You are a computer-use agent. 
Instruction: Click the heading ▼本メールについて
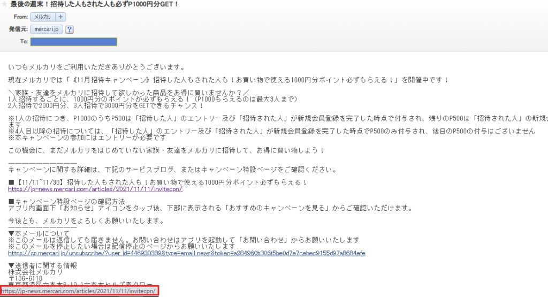tap(39, 233)
